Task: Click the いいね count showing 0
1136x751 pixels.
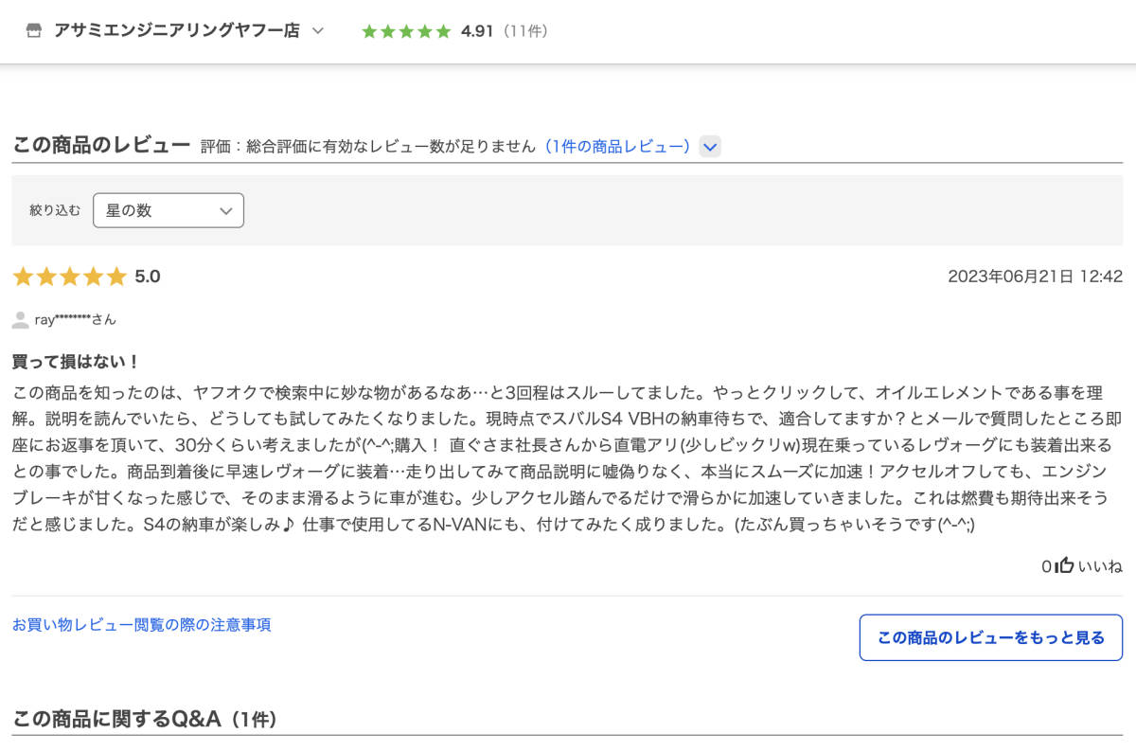Action: (x=1046, y=566)
